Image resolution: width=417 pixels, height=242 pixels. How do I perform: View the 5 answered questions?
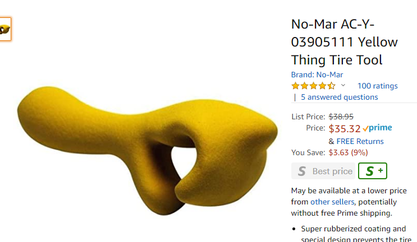pyautogui.click(x=340, y=97)
